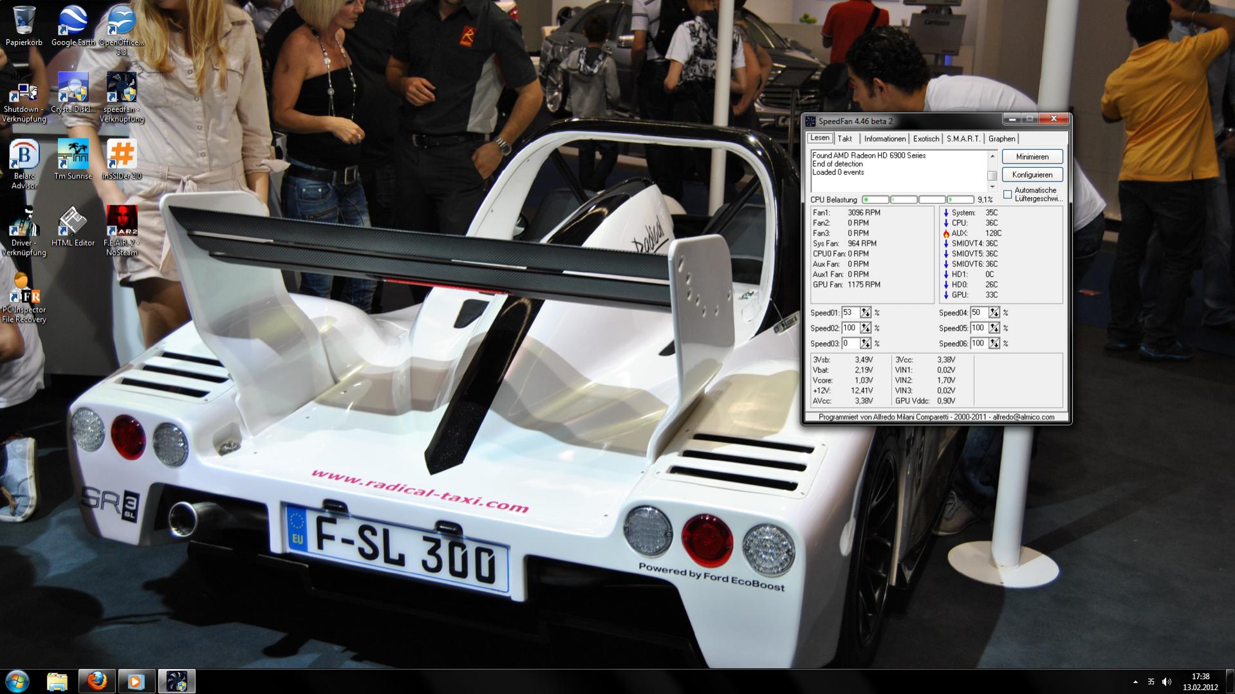Screen dimensions: 1235x694
Task: Click the blue arrow beside System temperature
Action: tap(946, 213)
